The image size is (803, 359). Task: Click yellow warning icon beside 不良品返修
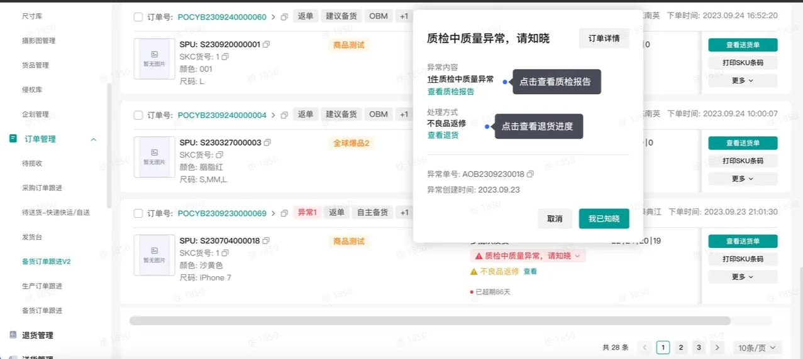[x=474, y=272]
